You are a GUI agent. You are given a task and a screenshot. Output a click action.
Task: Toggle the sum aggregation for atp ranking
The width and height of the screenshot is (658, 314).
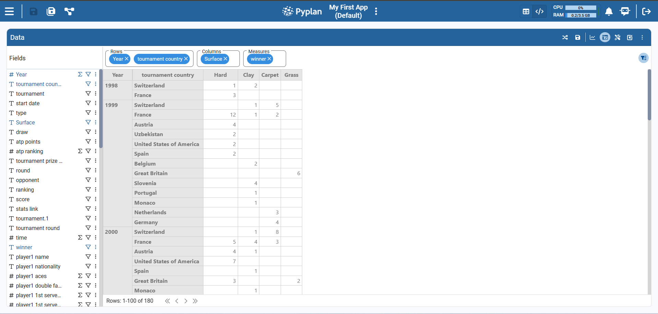pos(80,151)
